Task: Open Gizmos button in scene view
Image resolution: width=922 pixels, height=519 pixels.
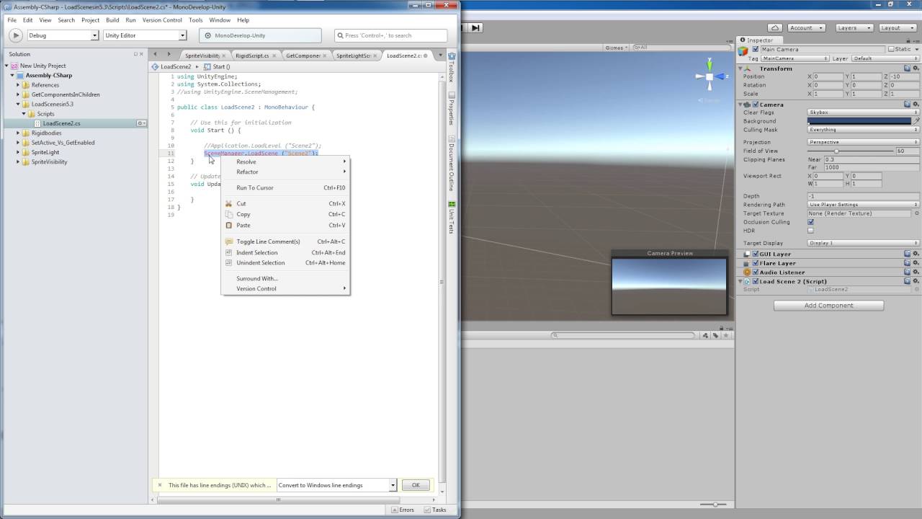Action: click(x=616, y=48)
